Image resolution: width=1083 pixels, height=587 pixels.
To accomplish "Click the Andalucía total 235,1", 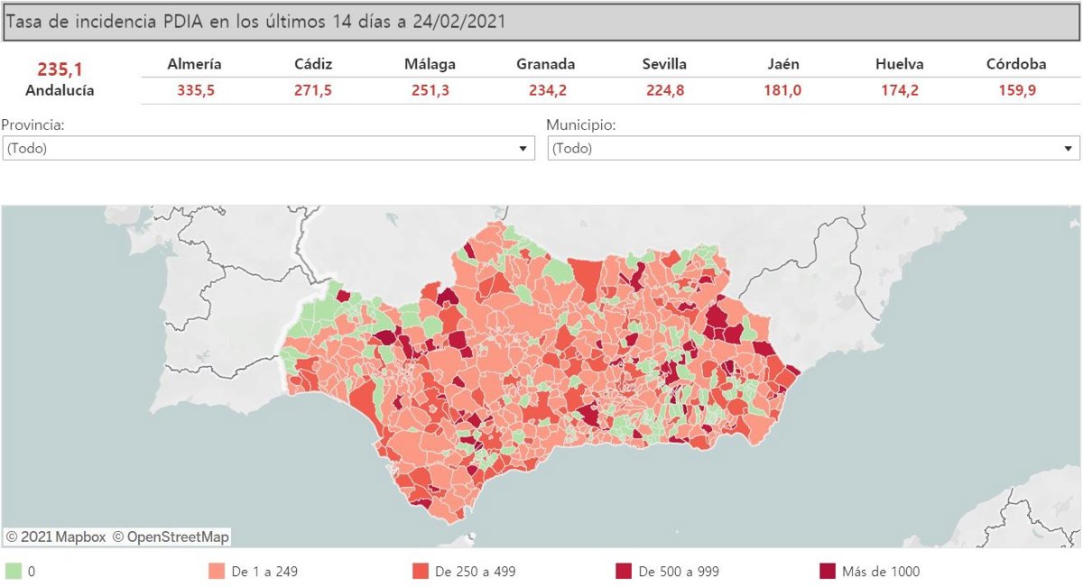I will (60, 69).
